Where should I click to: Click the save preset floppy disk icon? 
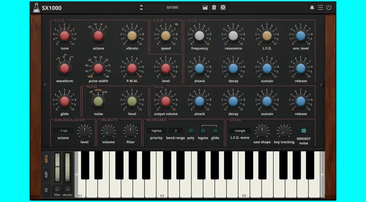point(205,8)
